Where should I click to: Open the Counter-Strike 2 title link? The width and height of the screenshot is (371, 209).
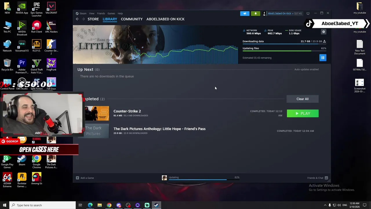[127, 111]
